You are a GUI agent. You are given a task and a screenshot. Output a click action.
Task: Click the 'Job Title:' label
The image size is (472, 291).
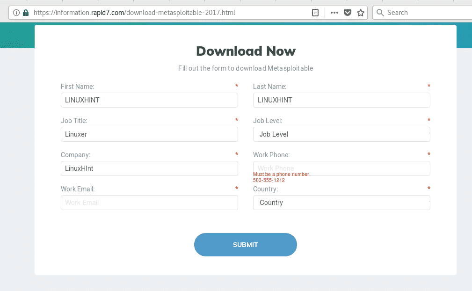(74, 121)
